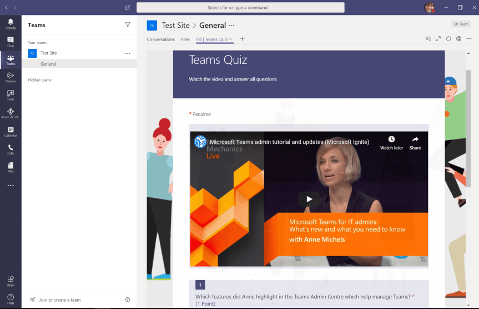This screenshot has width=479, height=309.
Task: Expand the Hidden teams section
Action: pyautogui.click(x=39, y=80)
